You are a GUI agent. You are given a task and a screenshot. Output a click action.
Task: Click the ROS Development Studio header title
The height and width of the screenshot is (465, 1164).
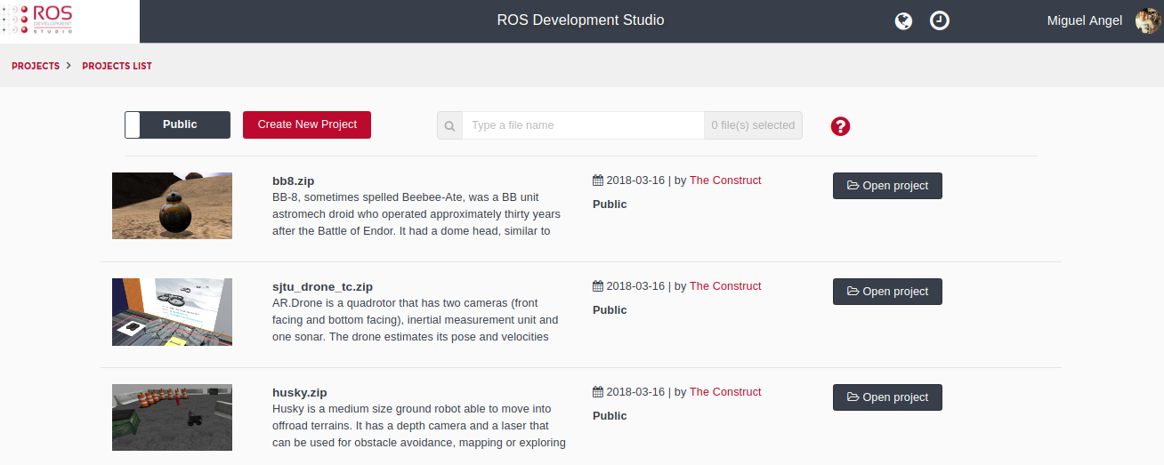(x=580, y=20)
